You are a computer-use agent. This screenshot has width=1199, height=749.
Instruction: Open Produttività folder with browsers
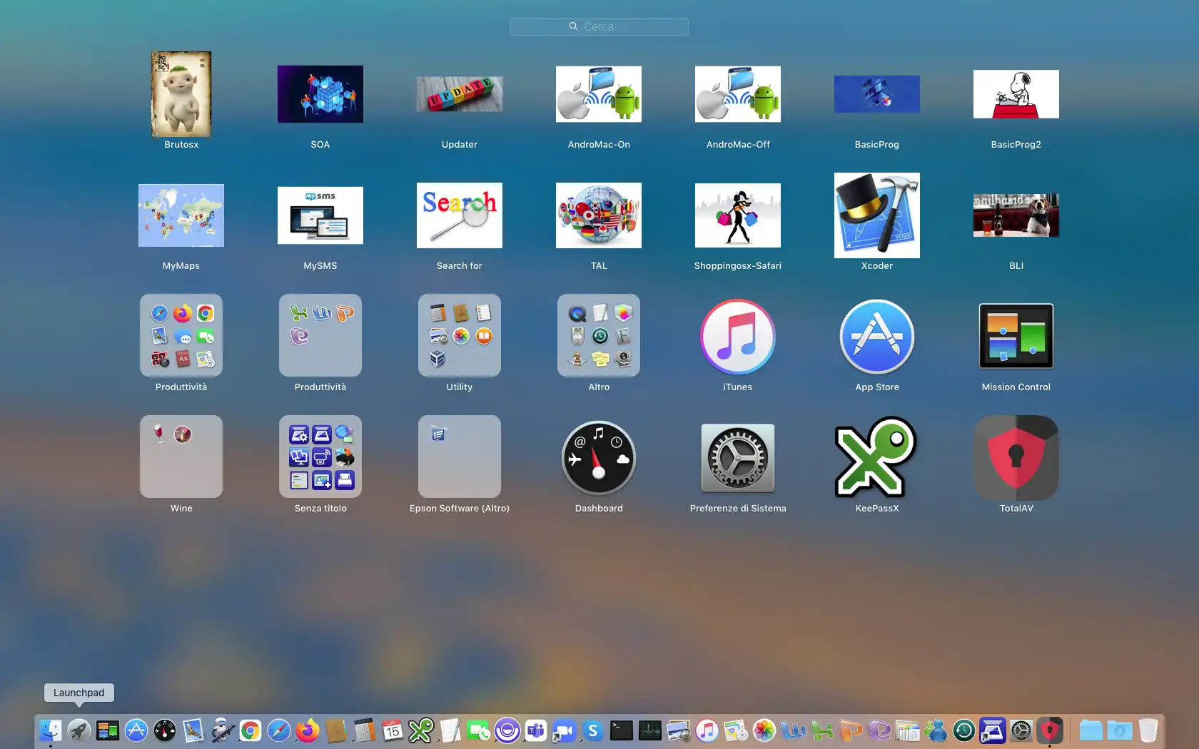tap(181, 335)
